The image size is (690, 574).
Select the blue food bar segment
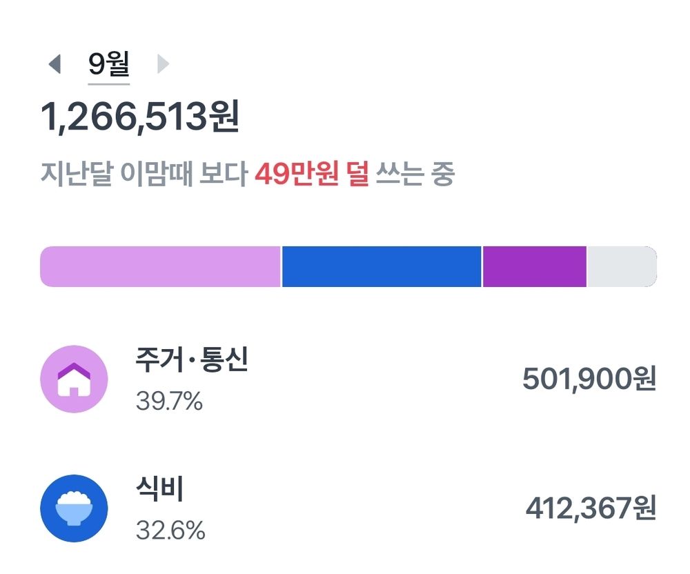coord(382,266)
